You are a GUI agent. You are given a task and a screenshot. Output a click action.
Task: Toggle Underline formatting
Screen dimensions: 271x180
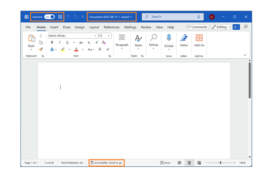pos(67,42)
